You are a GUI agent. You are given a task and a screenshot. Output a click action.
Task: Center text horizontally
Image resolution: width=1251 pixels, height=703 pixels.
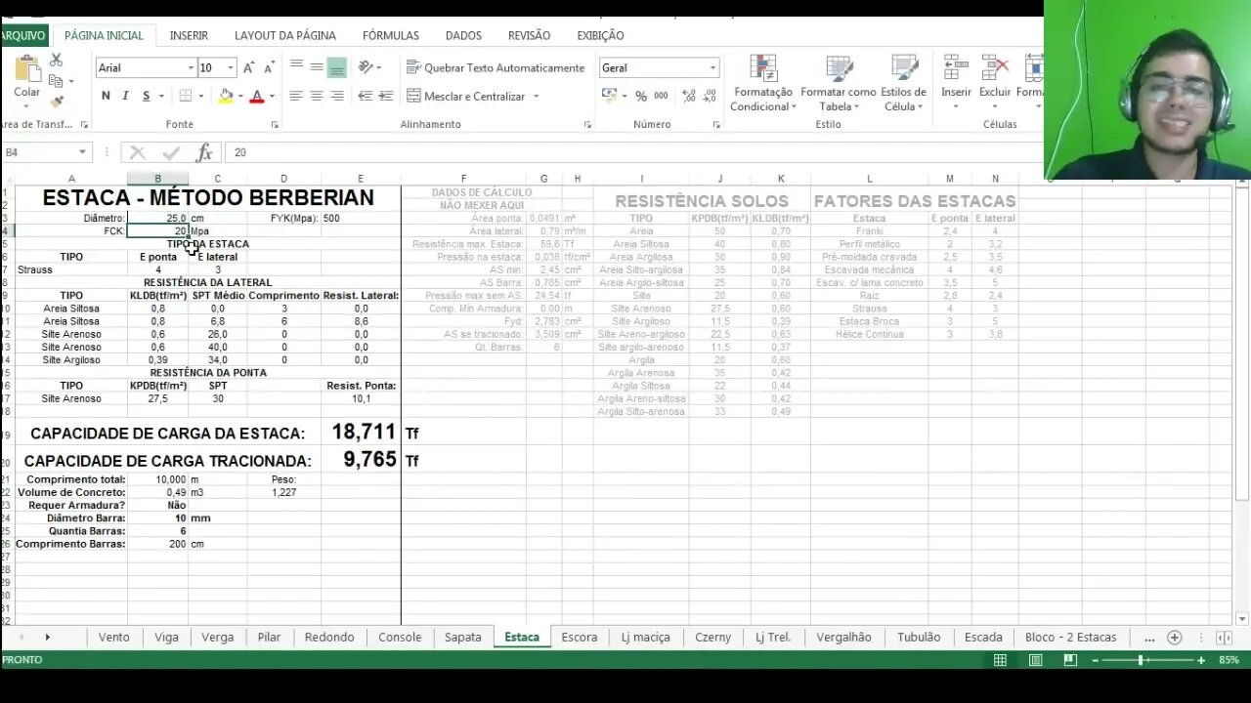click(x=317, y=96)
